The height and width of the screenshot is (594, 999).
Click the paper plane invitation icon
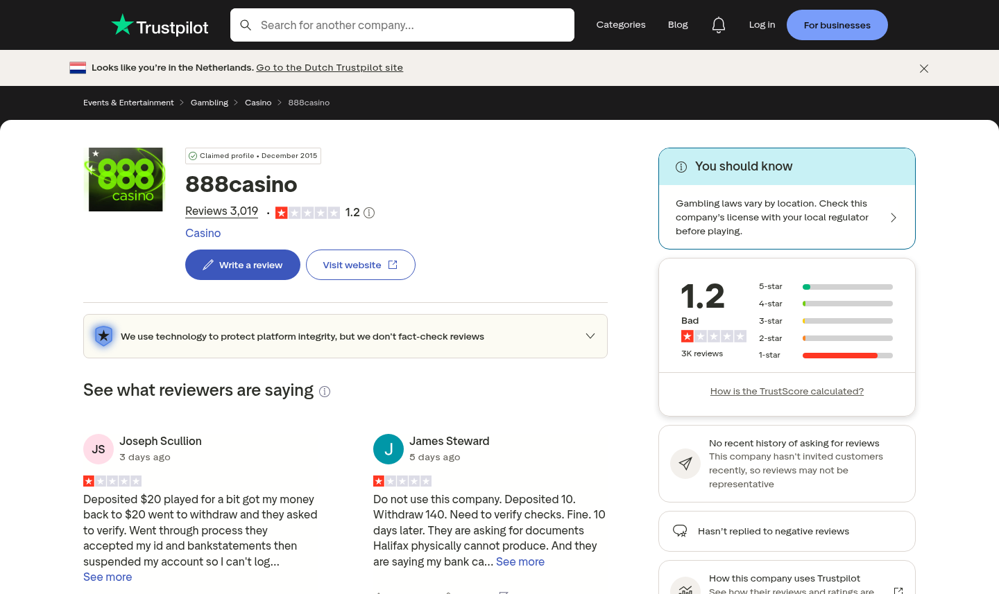pos(685,464)
